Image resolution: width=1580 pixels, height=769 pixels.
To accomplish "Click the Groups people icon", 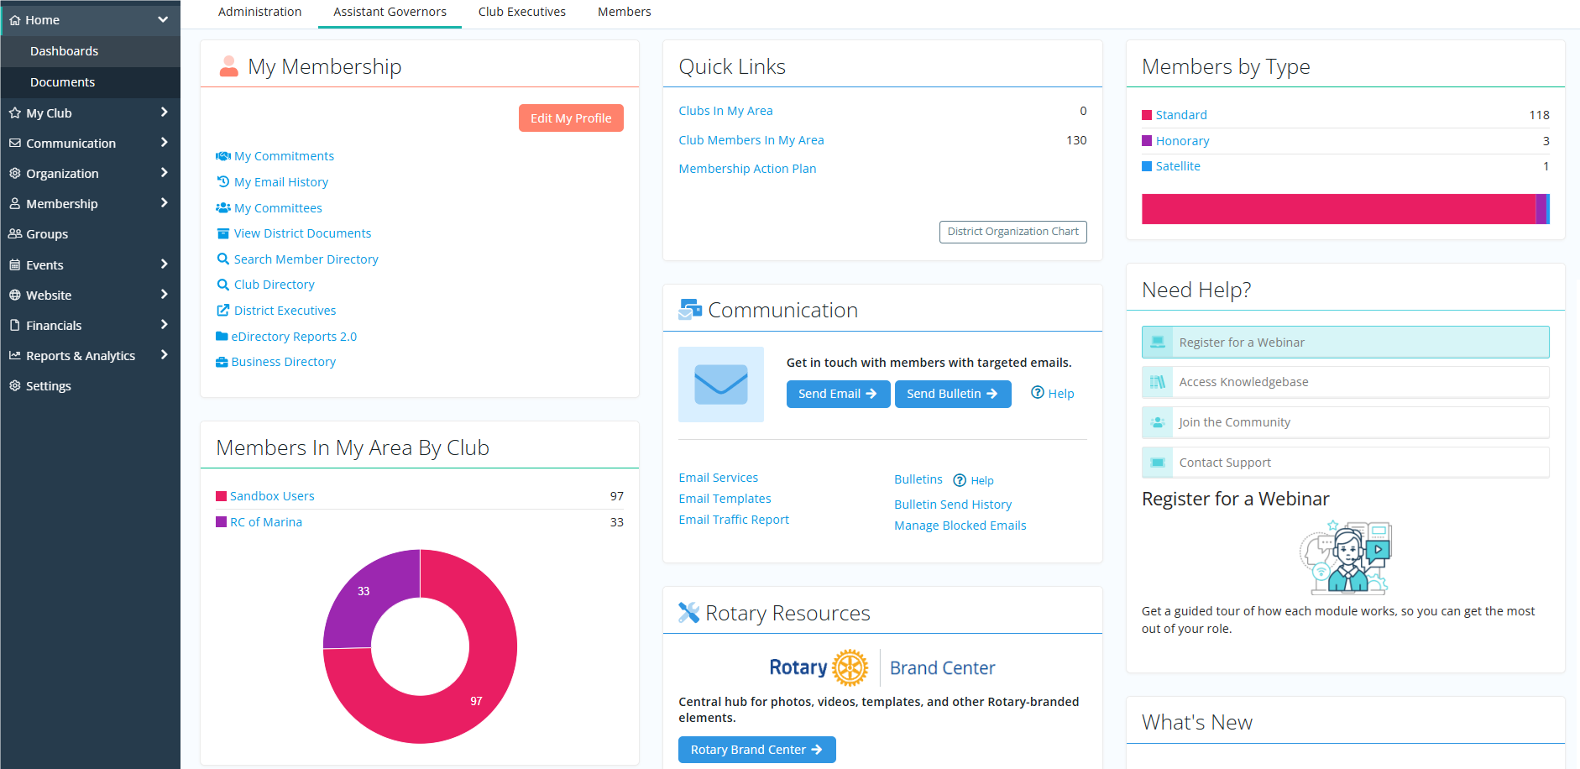I will [15, 234].
